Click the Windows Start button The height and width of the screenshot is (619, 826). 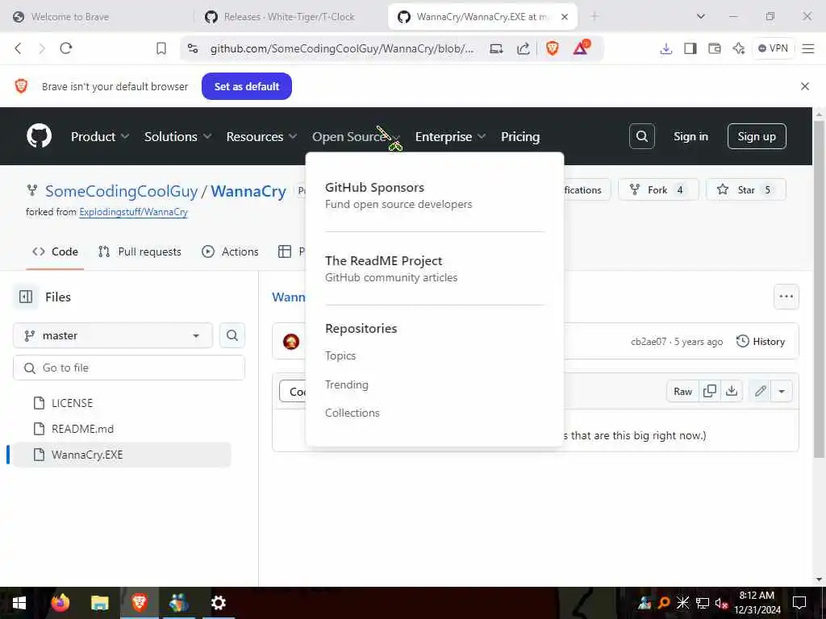click(x=19, y=603)
